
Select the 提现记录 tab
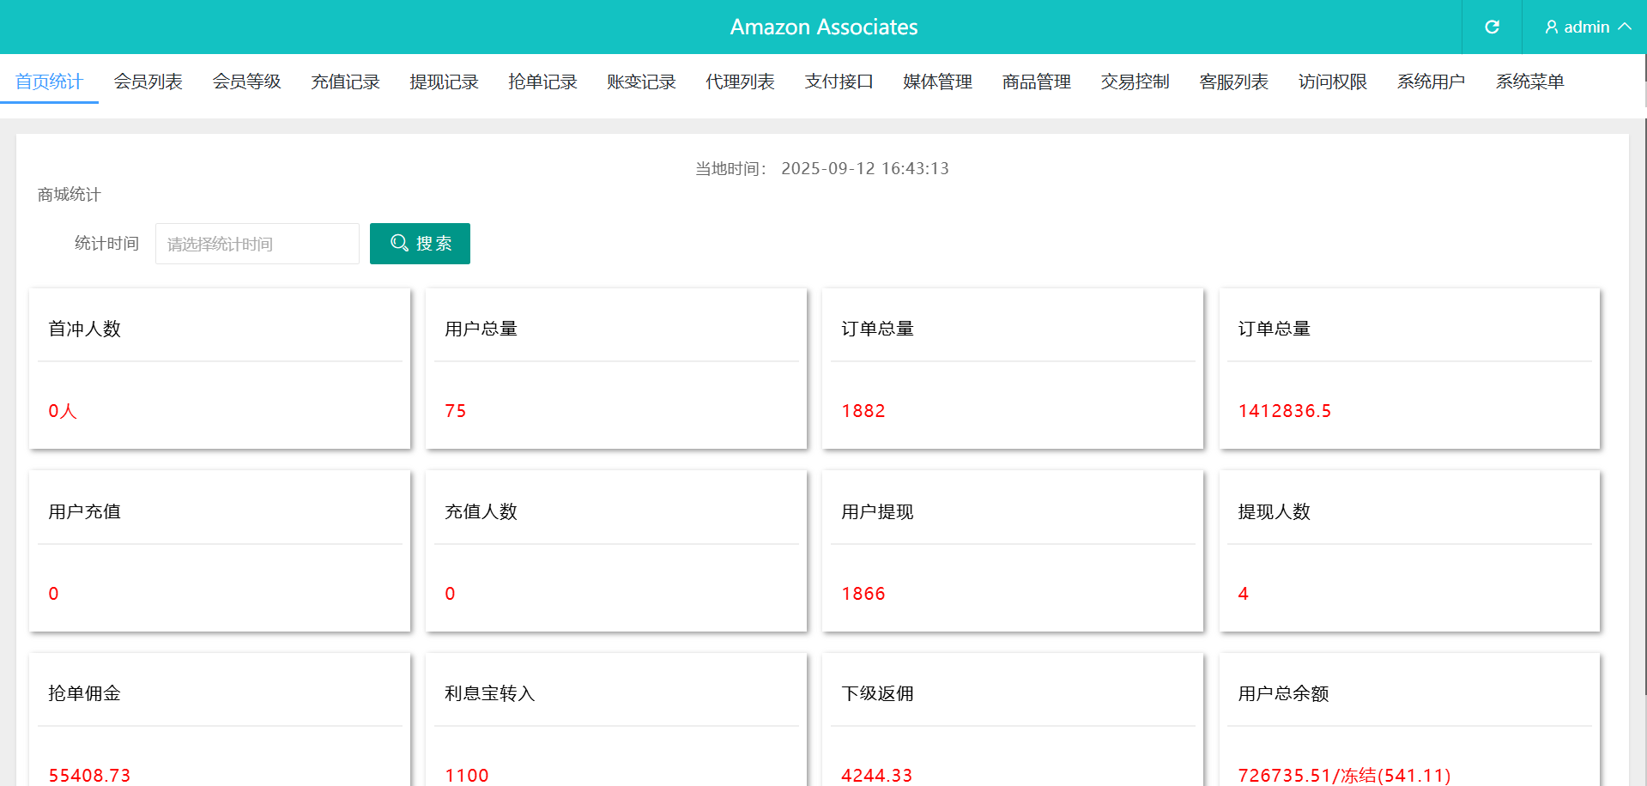(444, 82)
